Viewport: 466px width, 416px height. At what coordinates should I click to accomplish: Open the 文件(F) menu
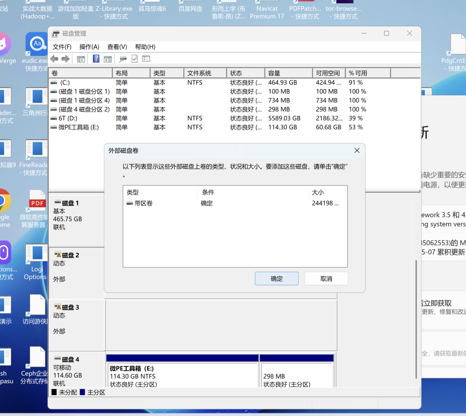point(62,47)
